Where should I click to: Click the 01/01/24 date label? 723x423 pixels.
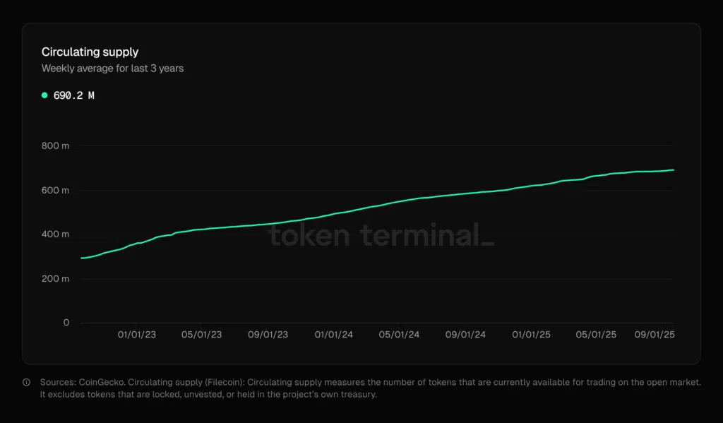[x=334, y=335]
